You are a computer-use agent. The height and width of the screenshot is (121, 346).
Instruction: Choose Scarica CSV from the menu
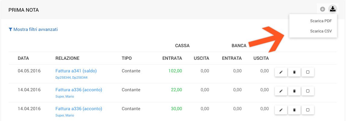(321, 31)
